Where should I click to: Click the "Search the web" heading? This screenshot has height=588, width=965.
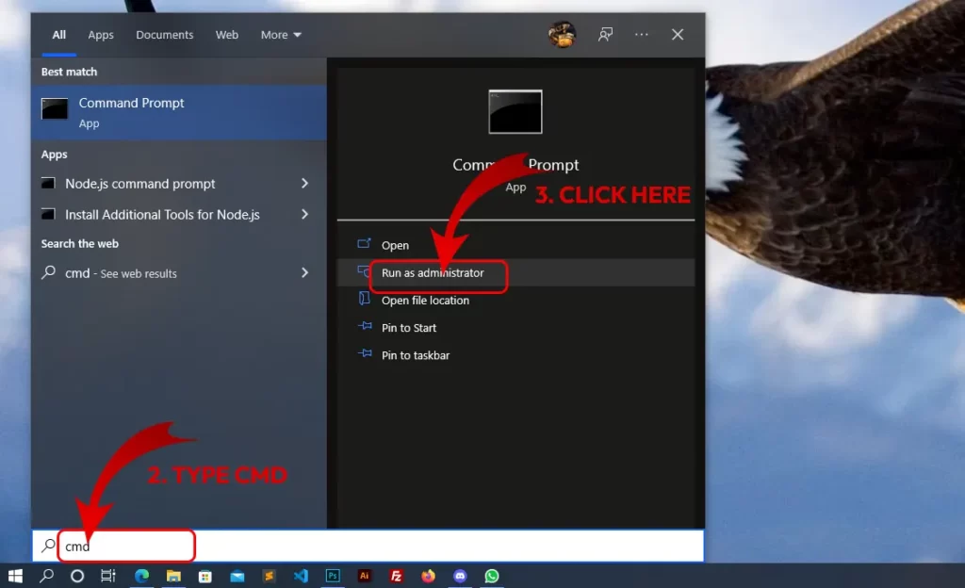pos(80,243)
